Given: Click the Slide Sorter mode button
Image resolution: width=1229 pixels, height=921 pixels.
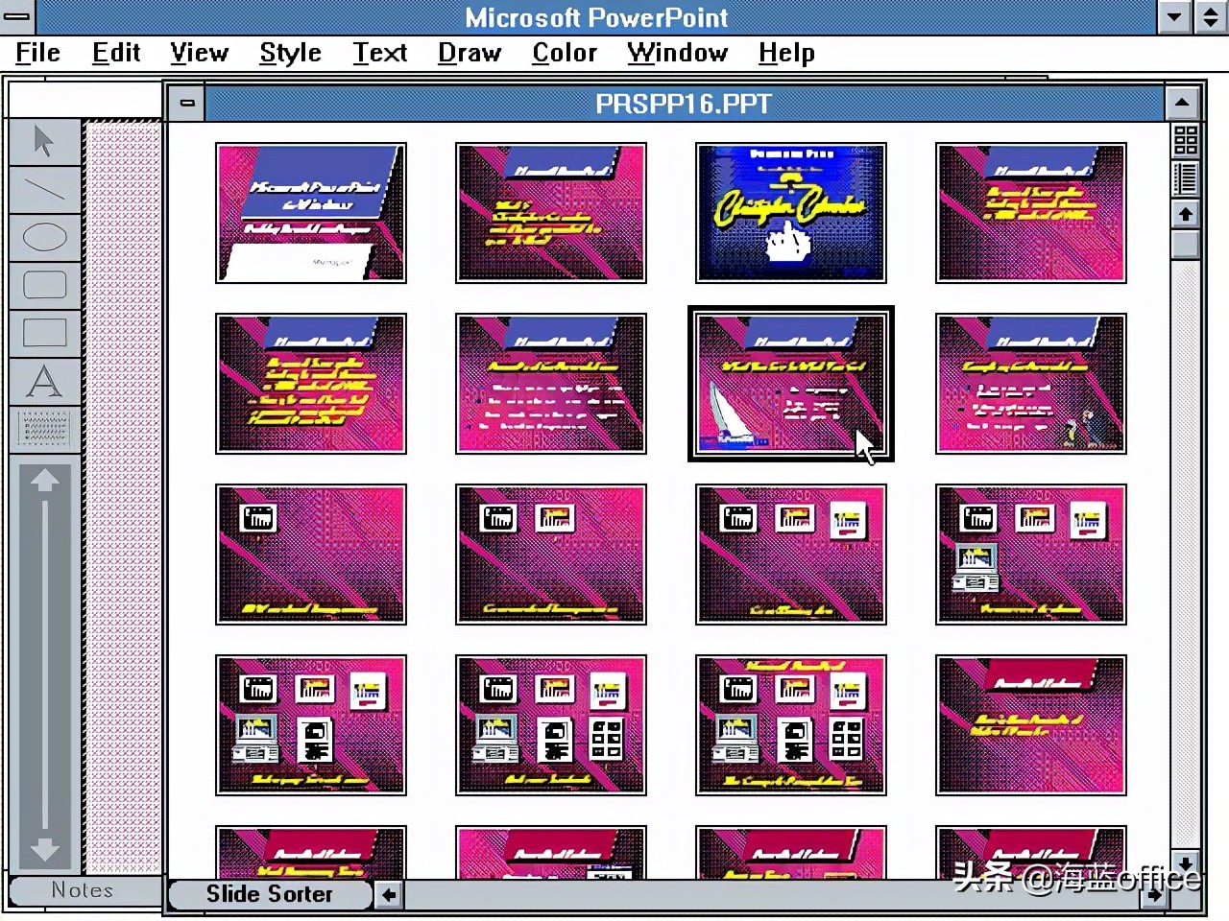Looking at the screenshot, I should (269, 894).
